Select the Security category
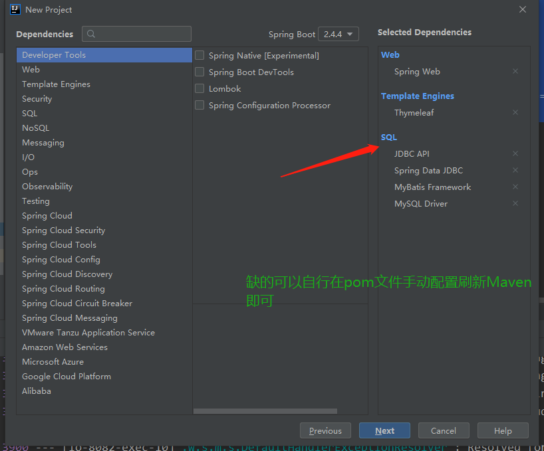 coord(104,99)
